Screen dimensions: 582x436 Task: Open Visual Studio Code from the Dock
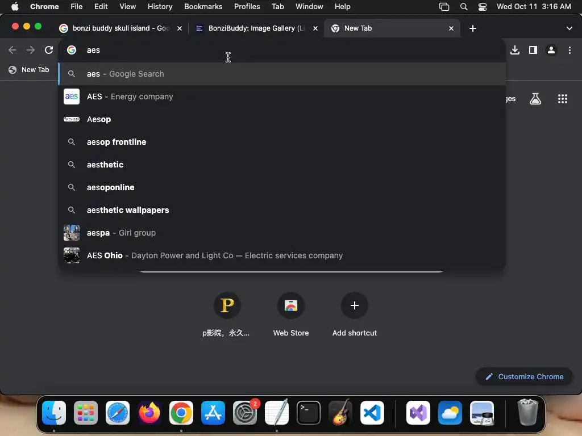pos(372,413)
